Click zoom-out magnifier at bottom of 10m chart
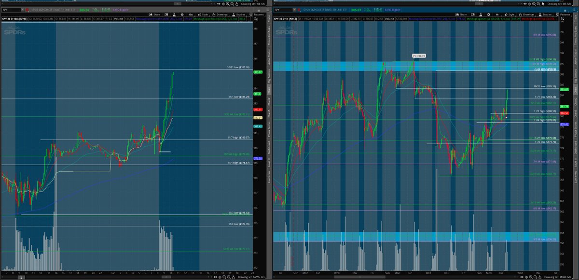Image resolution: width=579 pixels, height=280 pixels. (x=229, y=277)
